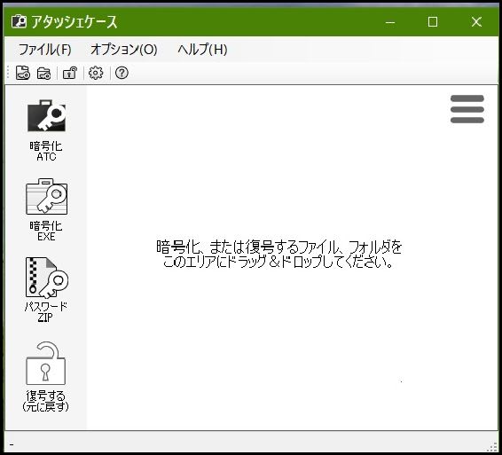Select パスワード ZIP in the sidebar
This screenshot has width=502, height=455.
46,290
